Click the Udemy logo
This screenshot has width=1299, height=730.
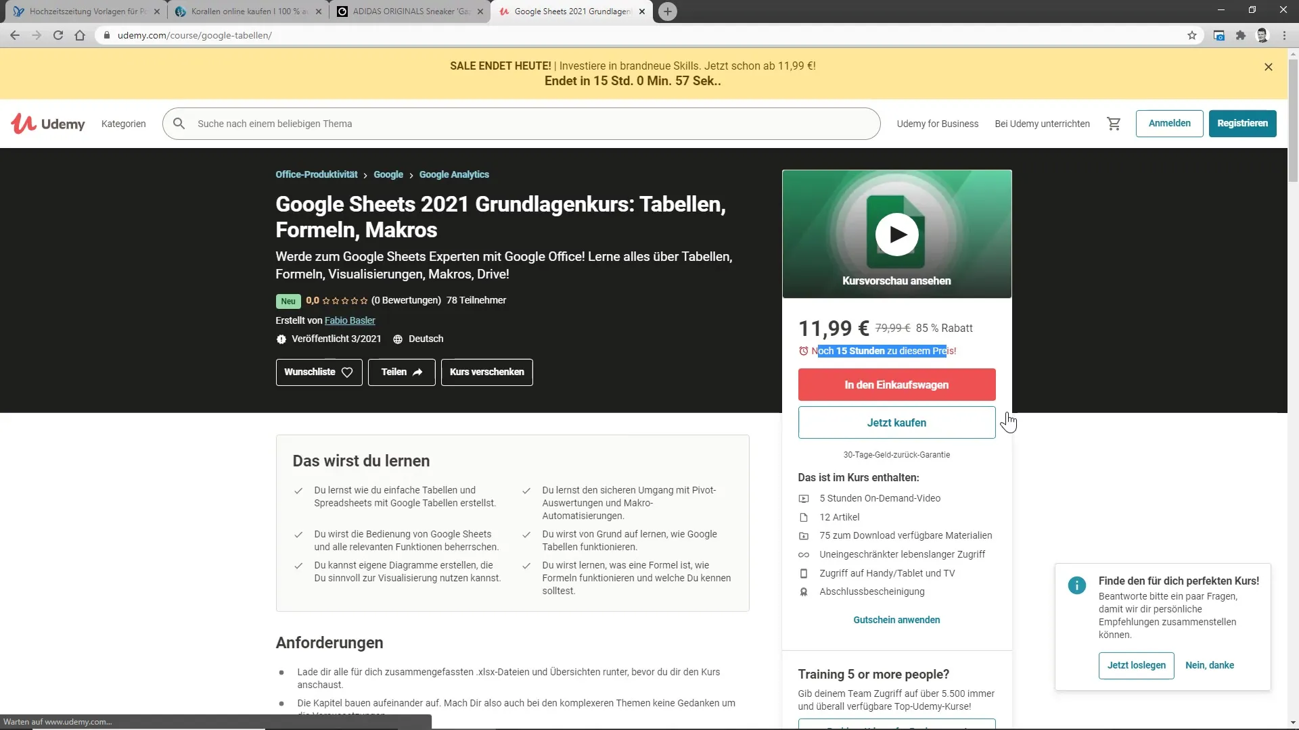(48, 124)
